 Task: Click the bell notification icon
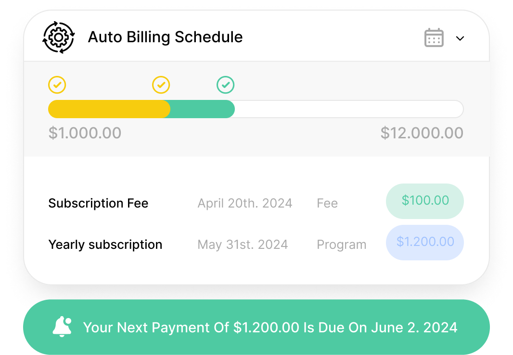(x=62, y=327)
